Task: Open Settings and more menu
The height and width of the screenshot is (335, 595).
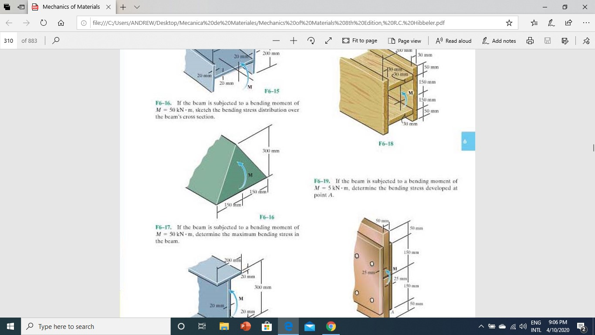Action: point(585,23)
